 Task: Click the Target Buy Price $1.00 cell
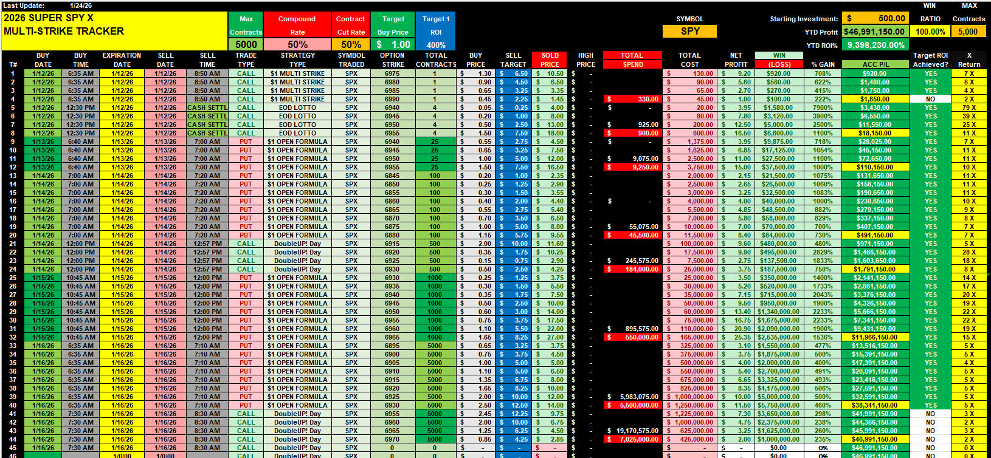393,44
